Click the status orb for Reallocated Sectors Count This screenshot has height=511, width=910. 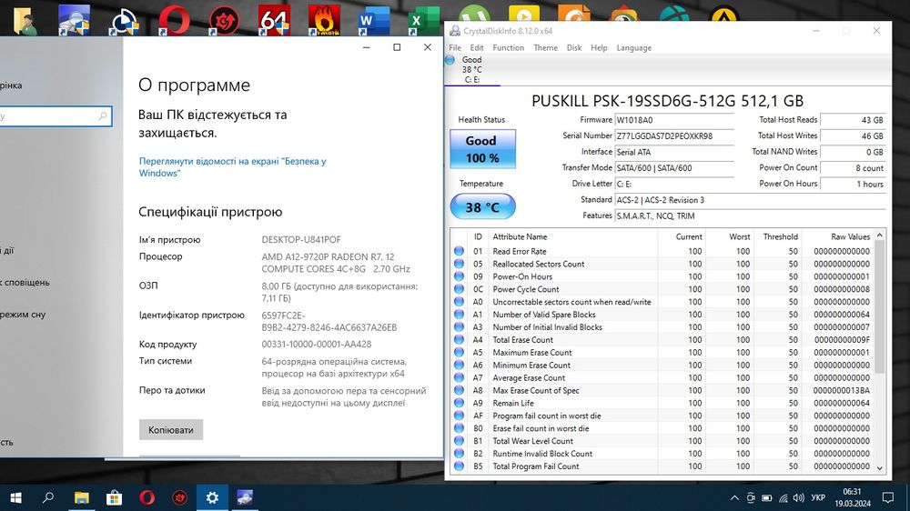459,264
